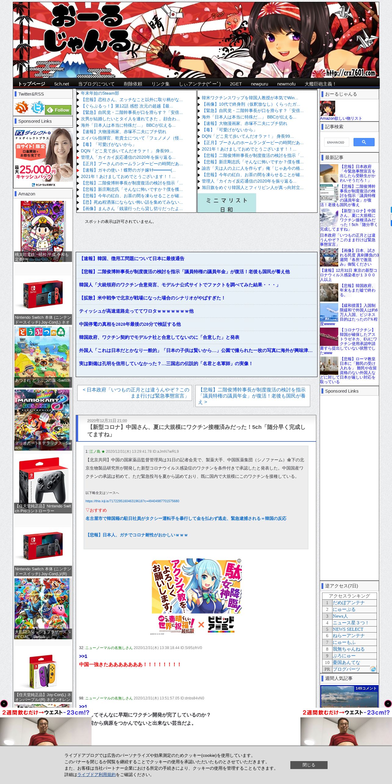This screenshot has width=392, height=784.
Task: Open Joy-Con ネオンパープル product thumbnail
Action: click(43, 671)
